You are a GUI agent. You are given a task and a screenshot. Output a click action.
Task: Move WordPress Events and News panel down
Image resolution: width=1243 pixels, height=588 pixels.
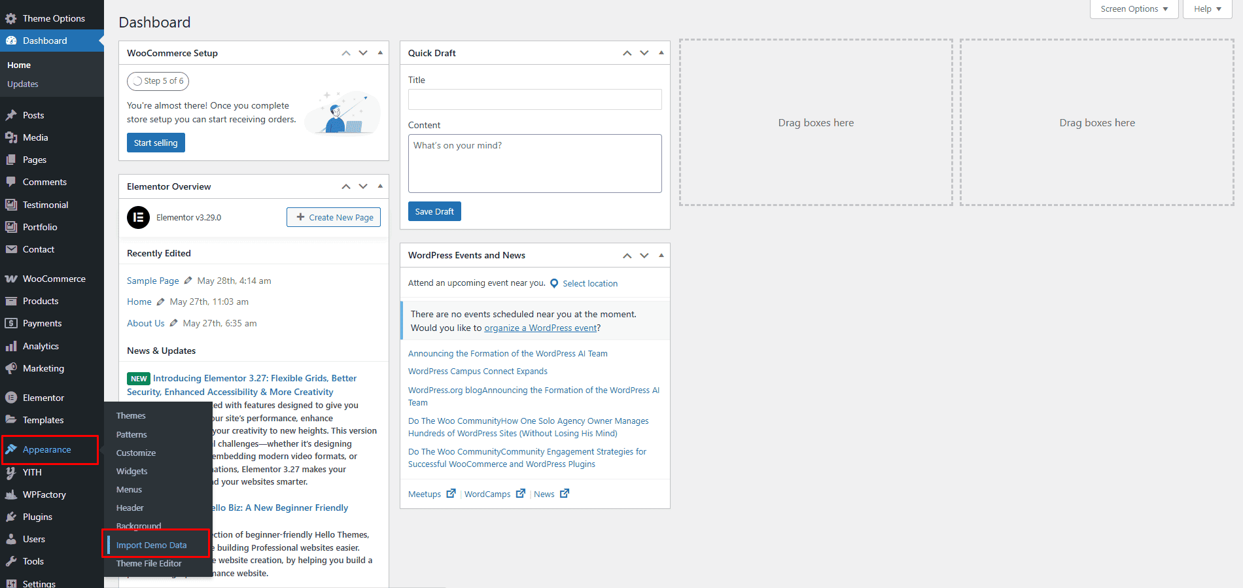(x=644, y=255)
